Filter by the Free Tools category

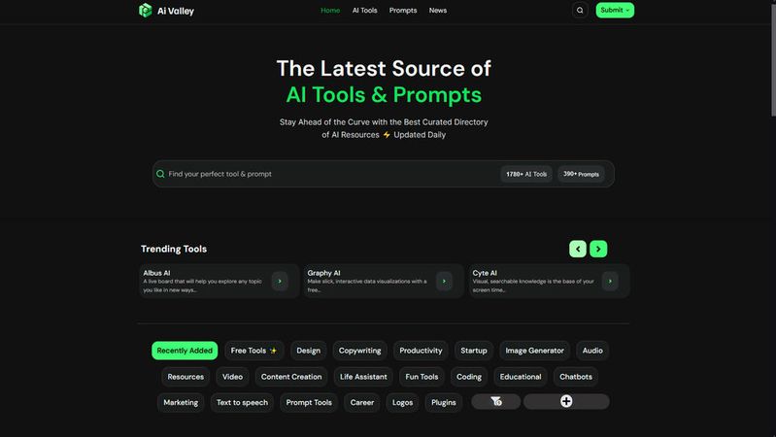pyautogui.click(x=253, y=351)
